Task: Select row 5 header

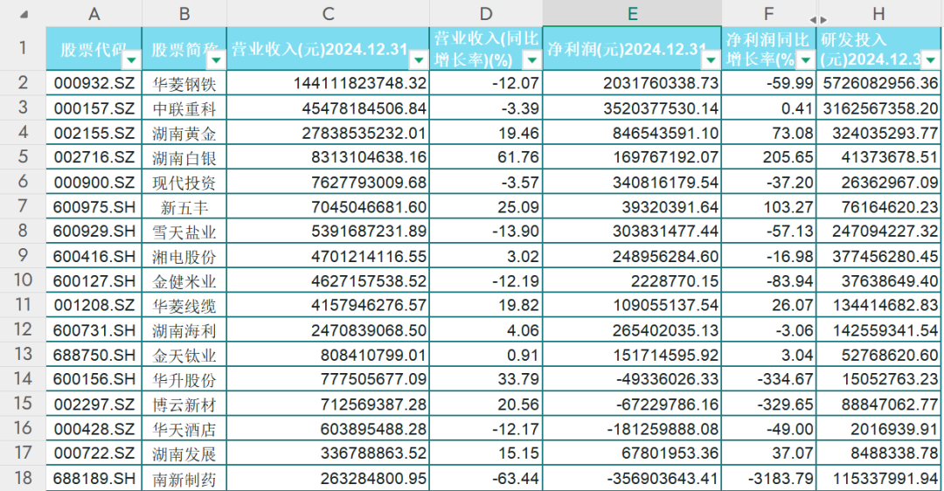Action: 23,157
